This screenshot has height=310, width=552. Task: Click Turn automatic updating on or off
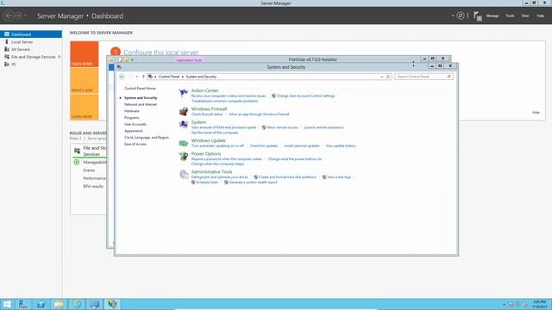(217, 146)
